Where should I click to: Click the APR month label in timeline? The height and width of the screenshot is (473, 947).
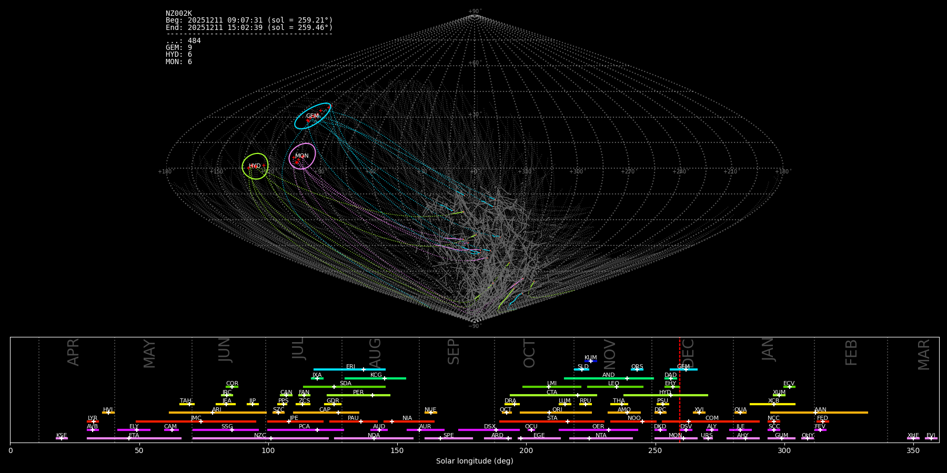[73, 352]
